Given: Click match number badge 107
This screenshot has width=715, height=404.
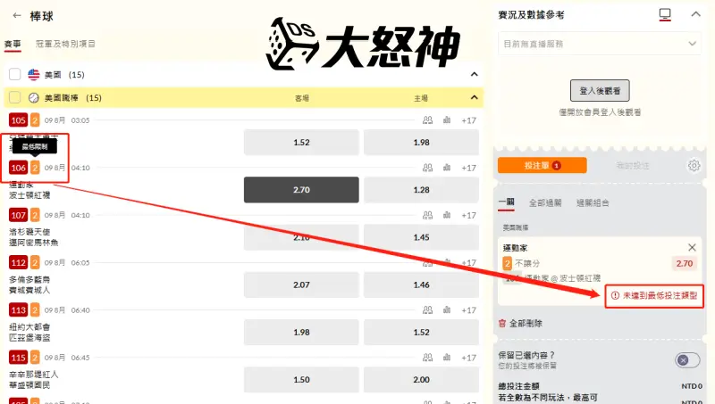Looking at the screenshot, I should (18, 215).
